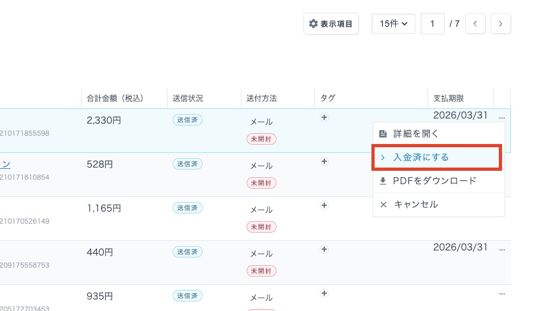
Task: Click the page number input field
Action: 433,24
